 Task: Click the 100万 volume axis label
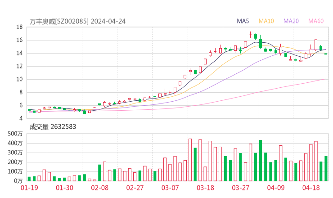coord(15,171)
